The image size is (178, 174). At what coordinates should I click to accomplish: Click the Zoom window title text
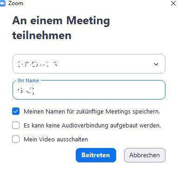pyautogui.click(x=16, y=3)
